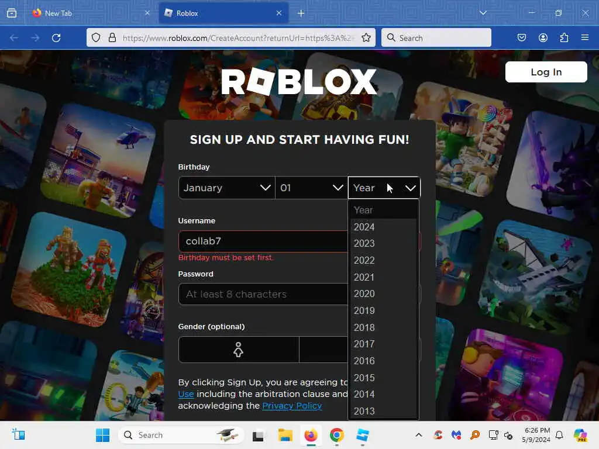Select 2018 in the year list
This screenshot has width=599, height=449.
[x=383, y=327]
